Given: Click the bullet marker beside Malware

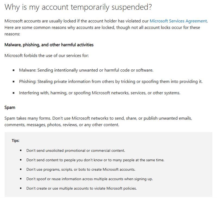Looking at the screenshot, I should pyautogui.click(x=14, y=70).
